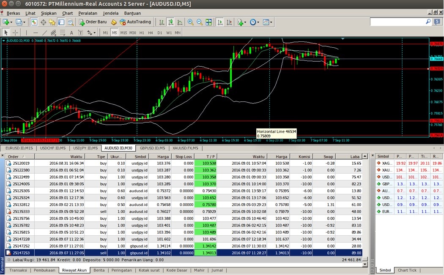Show the Data Window via crosshair-target icon
Viewport: 444px width, 275px height.
[43, 22]
